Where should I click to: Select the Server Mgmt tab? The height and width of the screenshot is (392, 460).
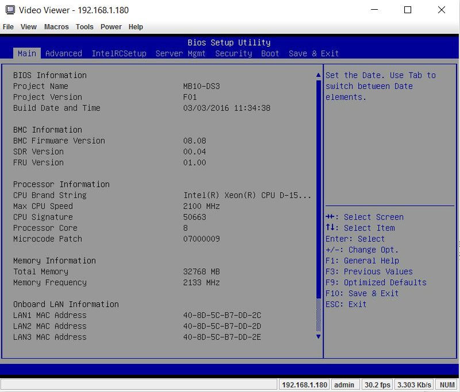coord(181,53)
